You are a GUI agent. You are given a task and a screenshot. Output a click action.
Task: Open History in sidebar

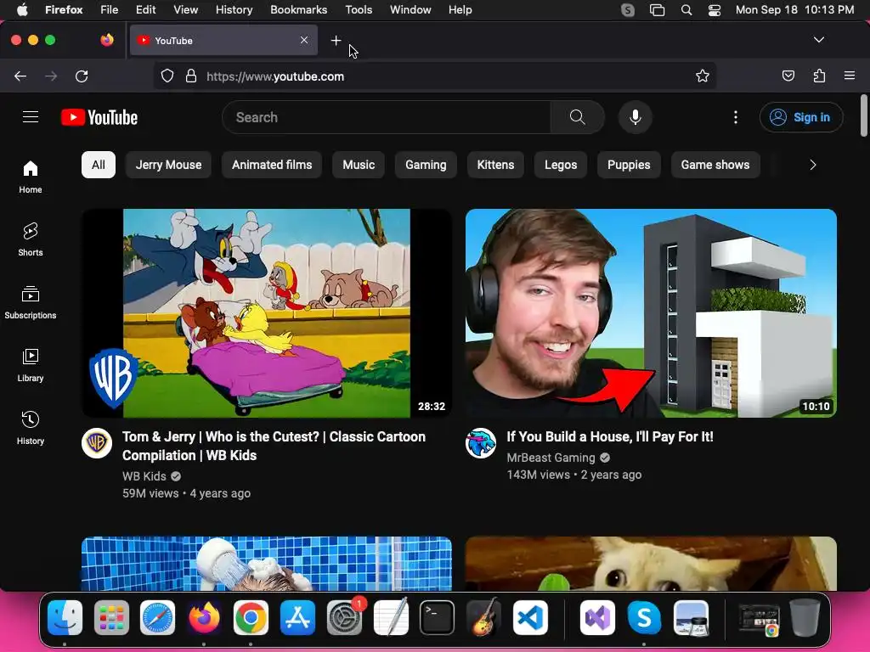click(31, 428)
